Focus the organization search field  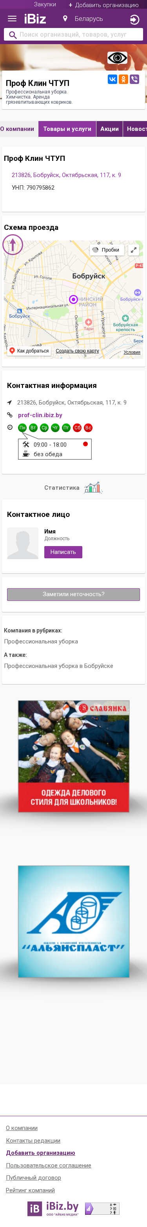(74, 35)
